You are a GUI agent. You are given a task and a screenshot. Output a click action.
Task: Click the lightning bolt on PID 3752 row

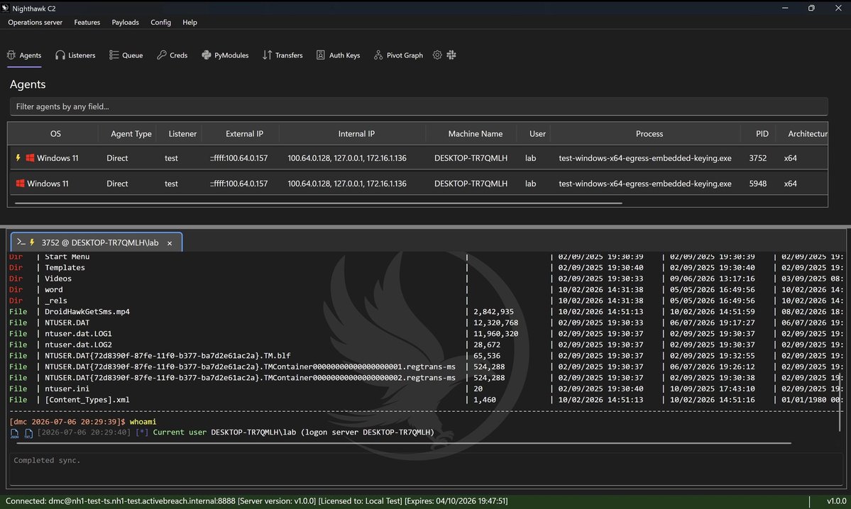click(18, 158)
